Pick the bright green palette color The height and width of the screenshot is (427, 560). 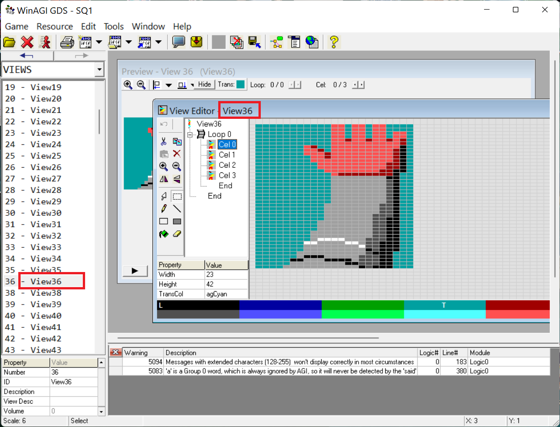pos(363,314)
